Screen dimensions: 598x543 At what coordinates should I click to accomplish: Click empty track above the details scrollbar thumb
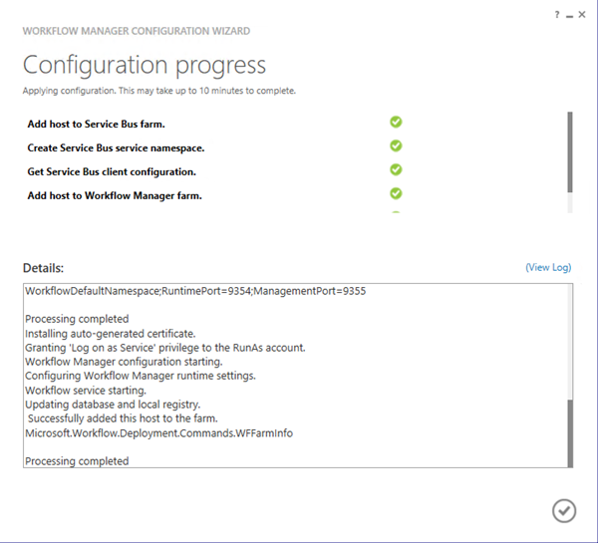570,342
